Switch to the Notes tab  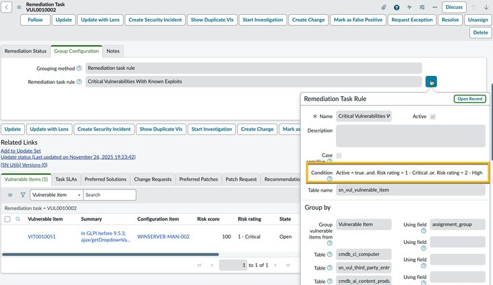point(113,51)
